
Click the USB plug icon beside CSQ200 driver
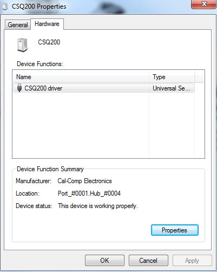[19, 88]
